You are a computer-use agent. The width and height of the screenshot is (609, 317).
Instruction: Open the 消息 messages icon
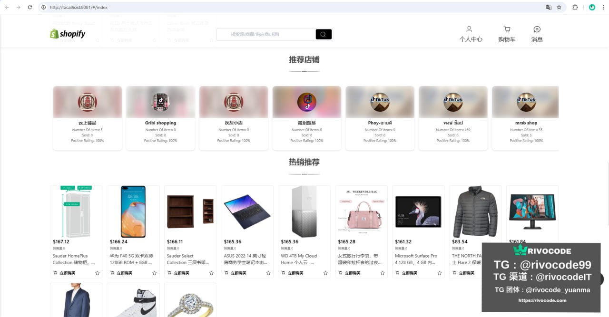[537, 29]
